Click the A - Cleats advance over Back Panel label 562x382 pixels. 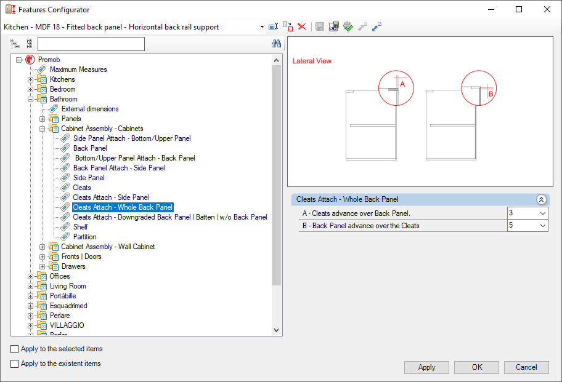356,213
